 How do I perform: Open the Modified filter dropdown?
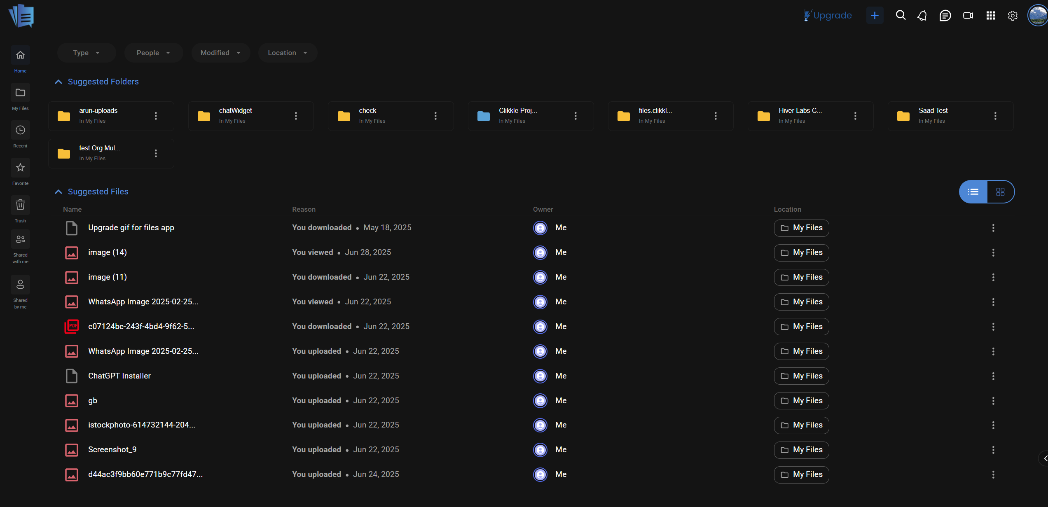coord(220,53)
